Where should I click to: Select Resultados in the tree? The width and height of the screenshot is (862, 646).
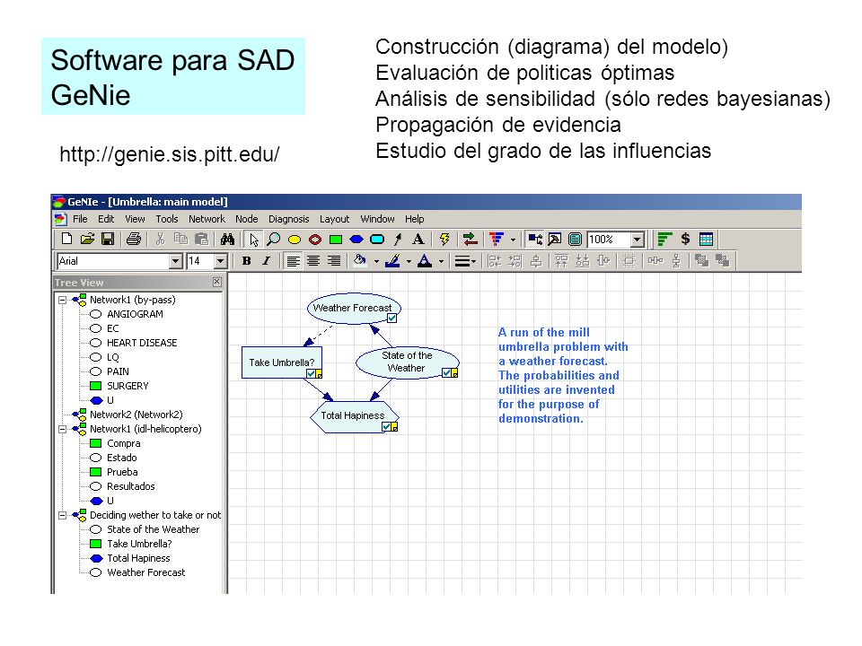[x=131, y=486]
